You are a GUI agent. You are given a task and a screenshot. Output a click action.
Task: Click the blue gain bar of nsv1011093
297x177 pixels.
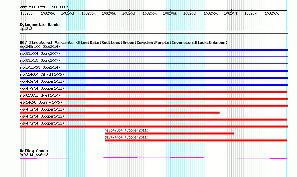click(154, 71)
